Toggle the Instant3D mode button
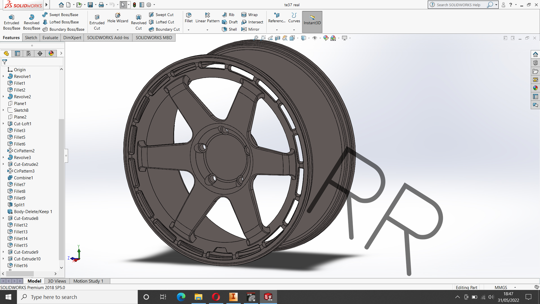540x304 pixels. click(x=312, y=22)
